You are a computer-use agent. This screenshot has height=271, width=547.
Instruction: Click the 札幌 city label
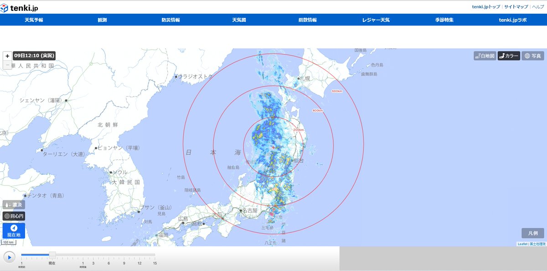[304, 78]
